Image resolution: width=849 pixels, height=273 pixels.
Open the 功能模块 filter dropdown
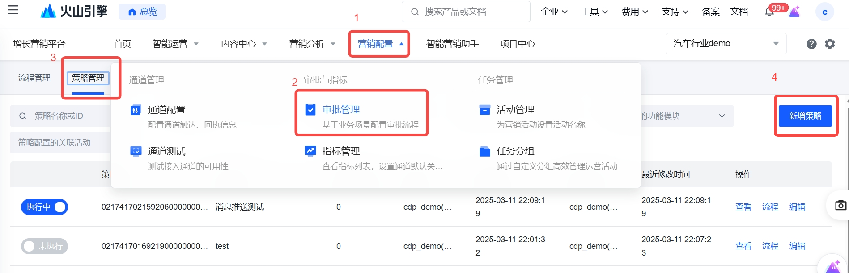(687, 116)
